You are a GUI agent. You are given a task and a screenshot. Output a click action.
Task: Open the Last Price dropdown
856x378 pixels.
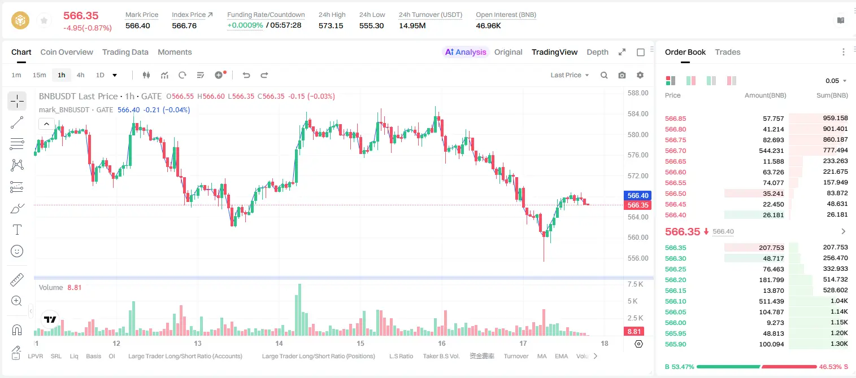(x=570, y=75)
